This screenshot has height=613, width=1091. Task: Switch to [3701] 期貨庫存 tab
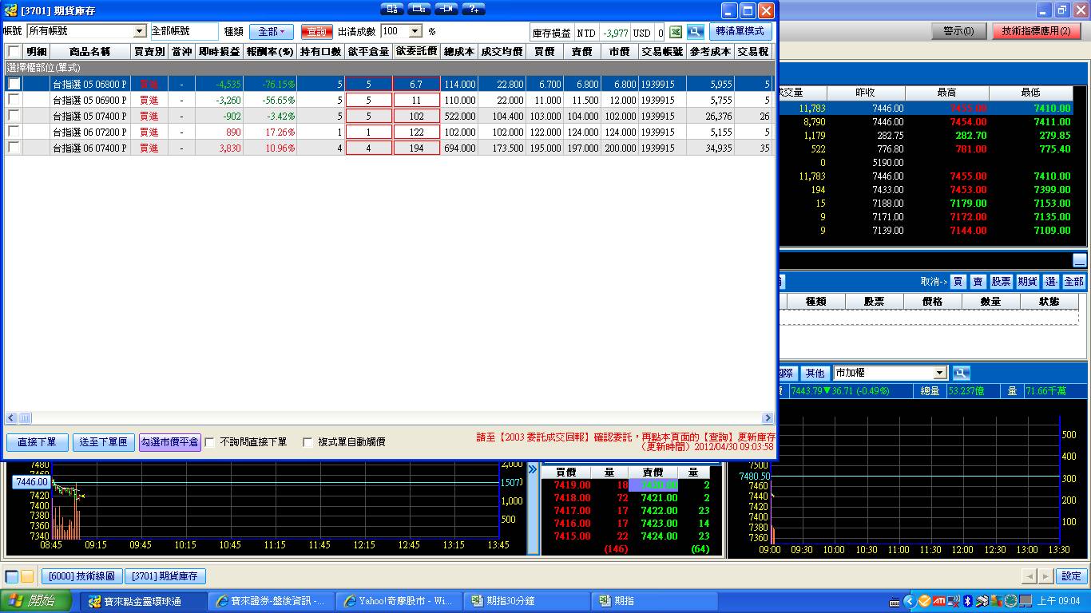165,576
